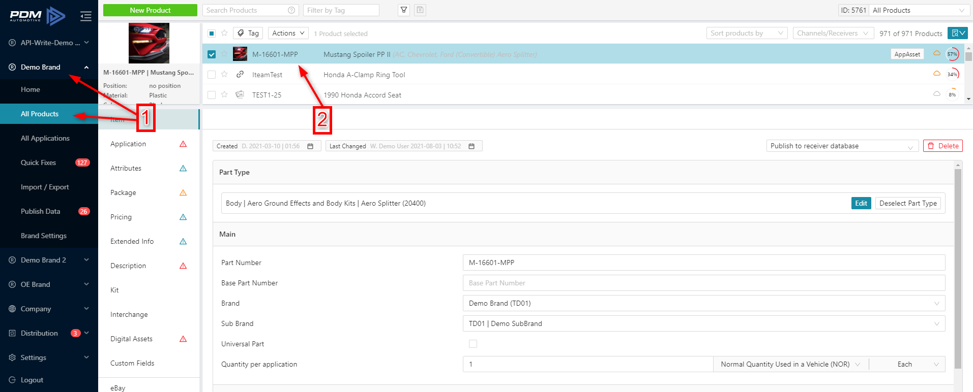
Task: Check the TEST1-25 product checkbox
Action: tap(212, 95)
